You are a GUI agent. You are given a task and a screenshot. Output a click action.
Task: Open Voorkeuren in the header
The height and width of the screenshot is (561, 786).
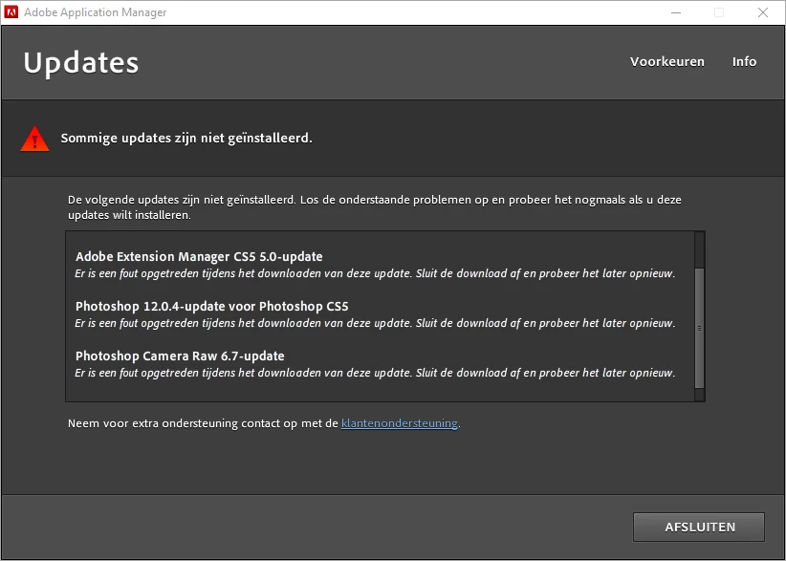click(x=667, y=61)
